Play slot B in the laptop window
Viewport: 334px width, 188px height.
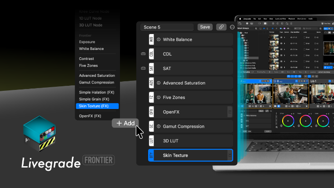tap(307, 106)
